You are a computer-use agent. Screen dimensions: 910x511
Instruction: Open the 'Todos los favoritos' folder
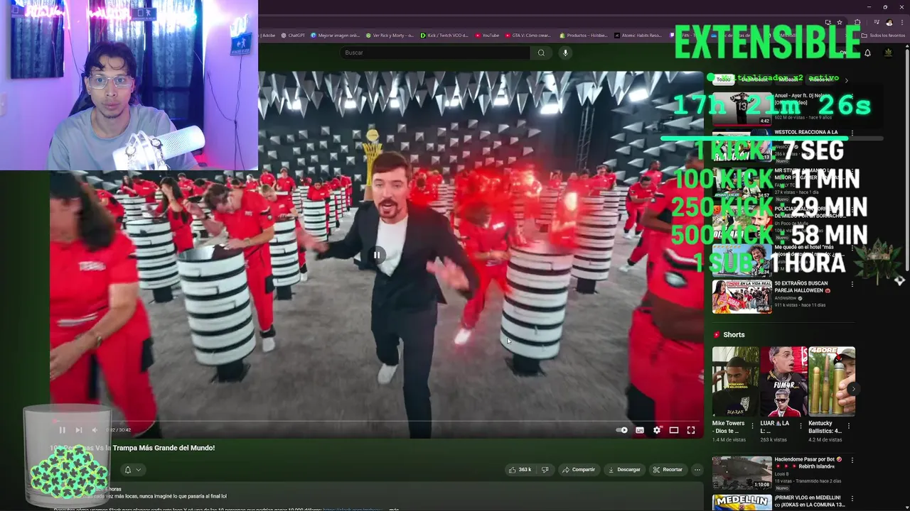pos(883,35)
